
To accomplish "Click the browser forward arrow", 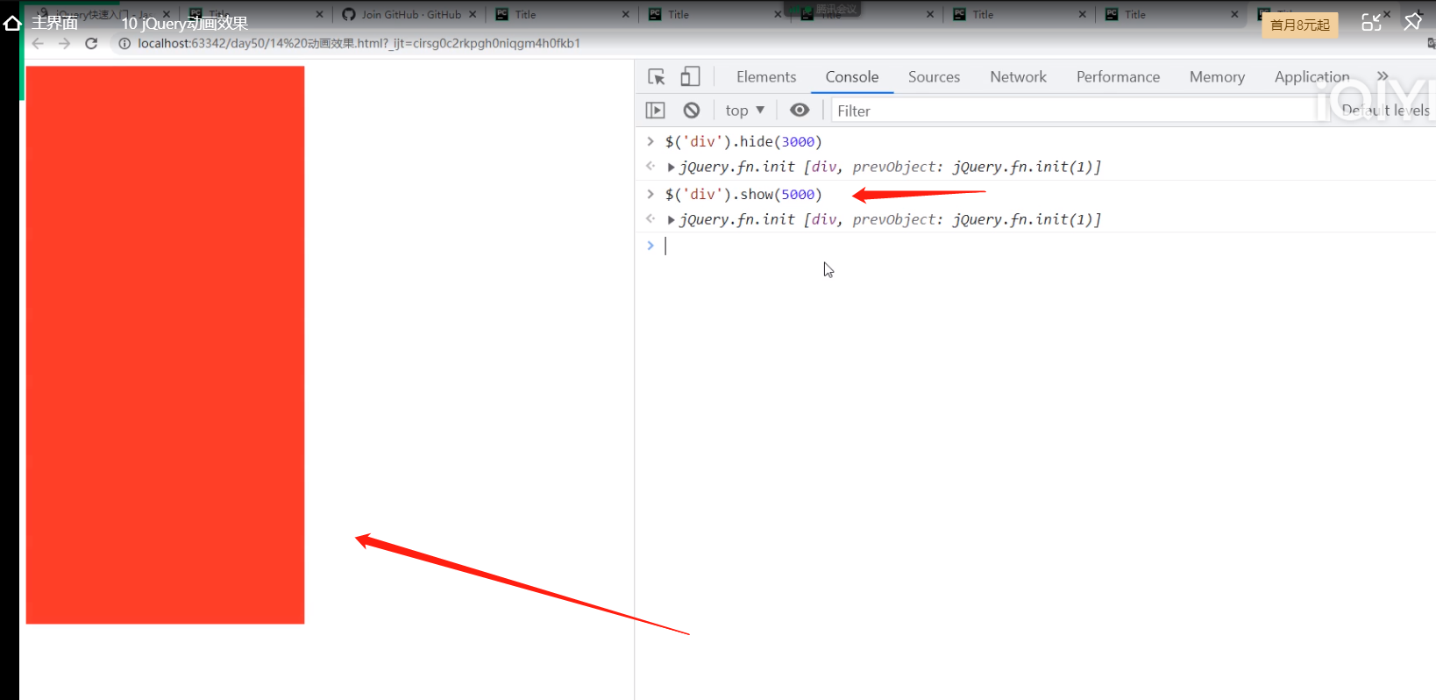I will coord(64,43).
